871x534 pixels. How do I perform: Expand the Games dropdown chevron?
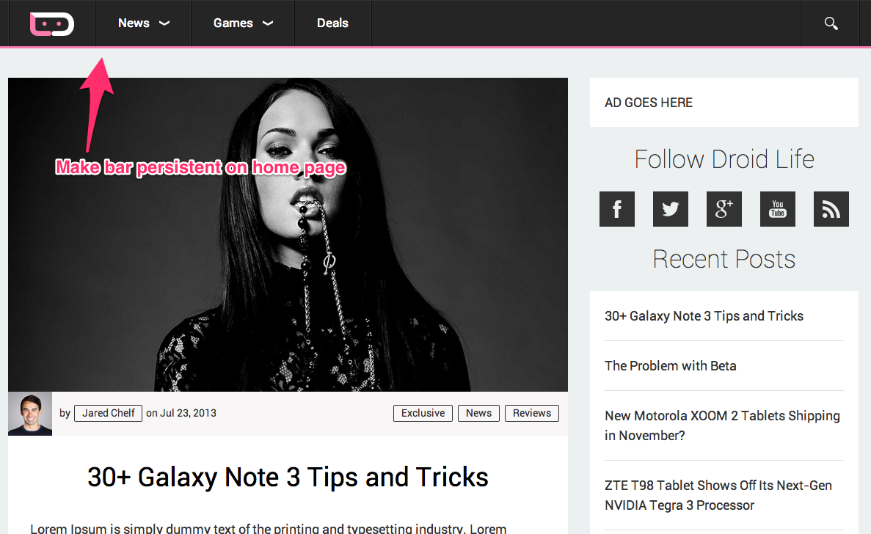(x=268, y=23)
